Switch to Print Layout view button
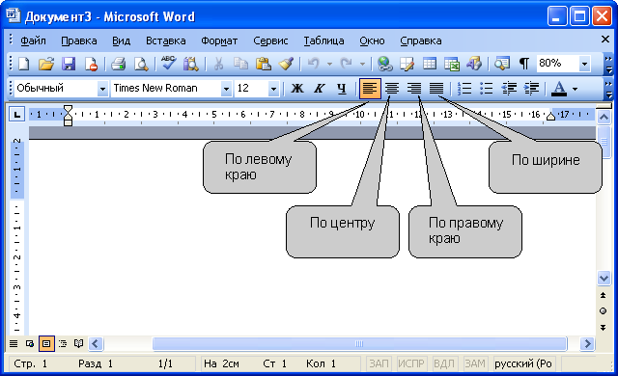 [46, 344]
